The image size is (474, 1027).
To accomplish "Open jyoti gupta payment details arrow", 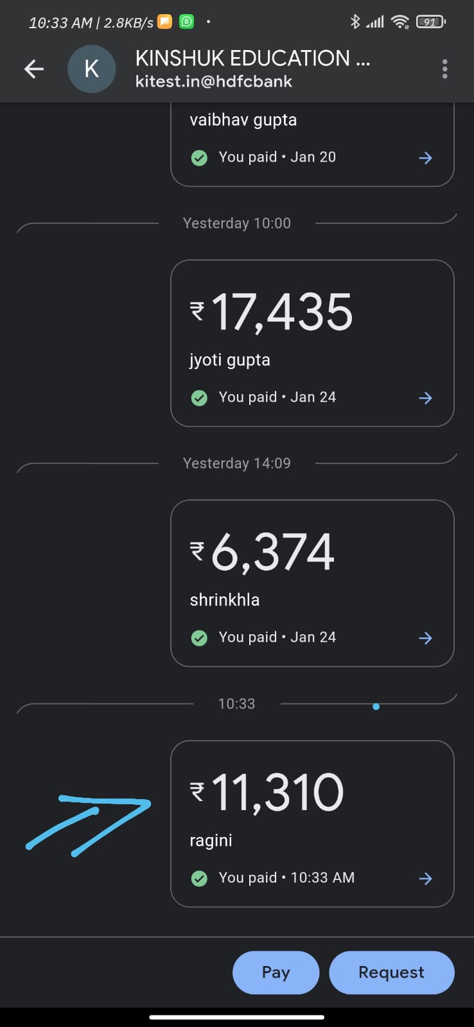I will click(x=425, y=398).
